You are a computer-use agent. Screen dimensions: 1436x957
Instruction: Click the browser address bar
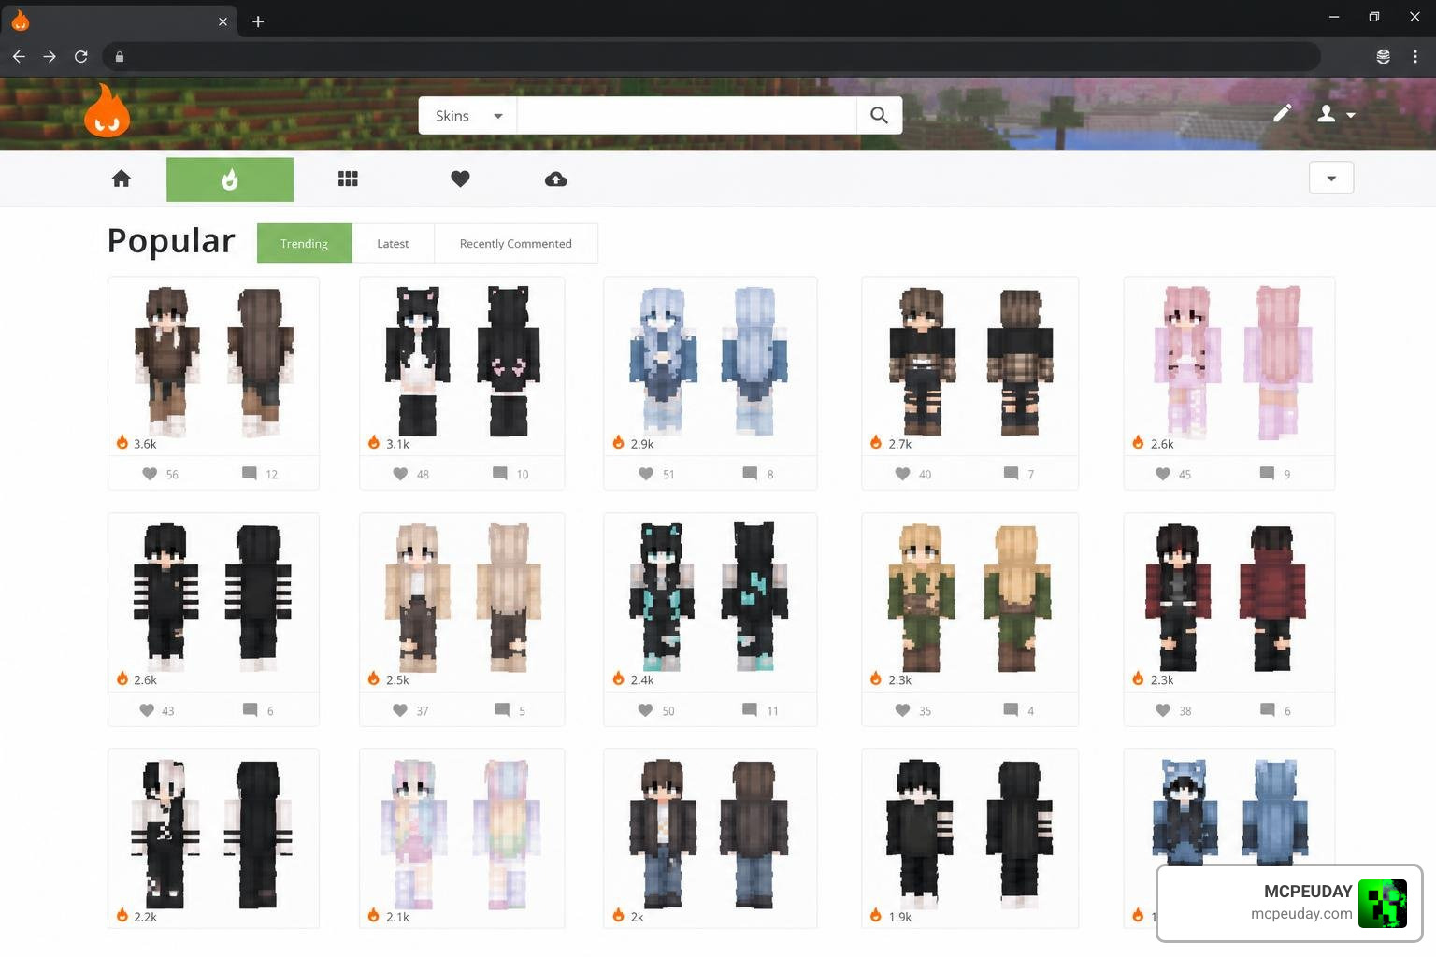(x=711, y=56)
